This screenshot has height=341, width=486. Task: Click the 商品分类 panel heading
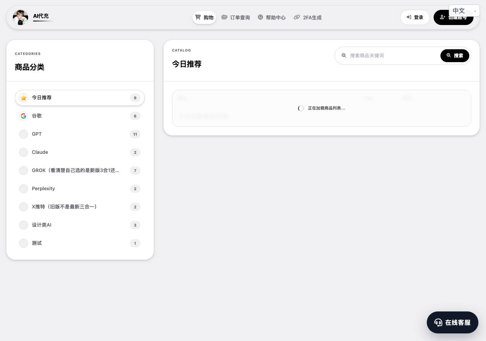30,67
